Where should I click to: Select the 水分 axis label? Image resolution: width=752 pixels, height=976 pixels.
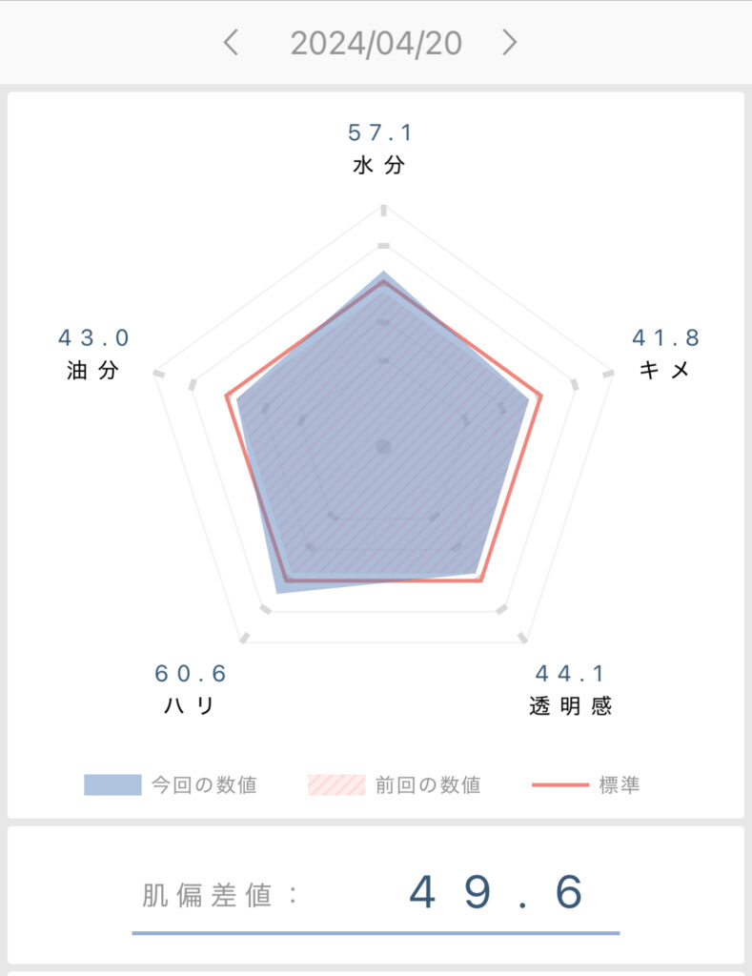(378, 165)
